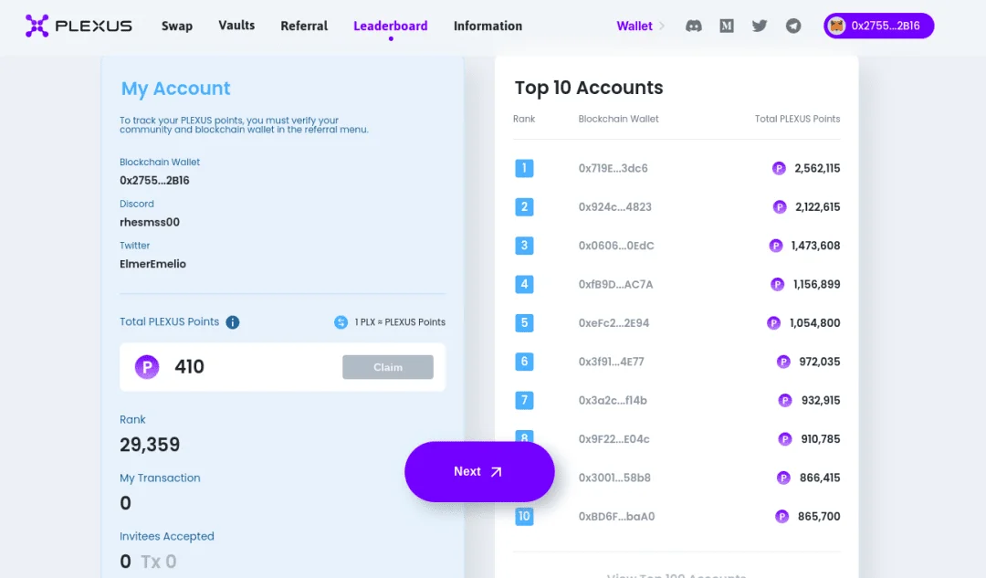Open the Information menu item
The width and height of the screenshot is (986, 578).
coord(488,26)
